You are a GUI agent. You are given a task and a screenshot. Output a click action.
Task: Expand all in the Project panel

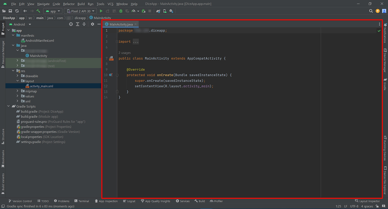(78, 24)
